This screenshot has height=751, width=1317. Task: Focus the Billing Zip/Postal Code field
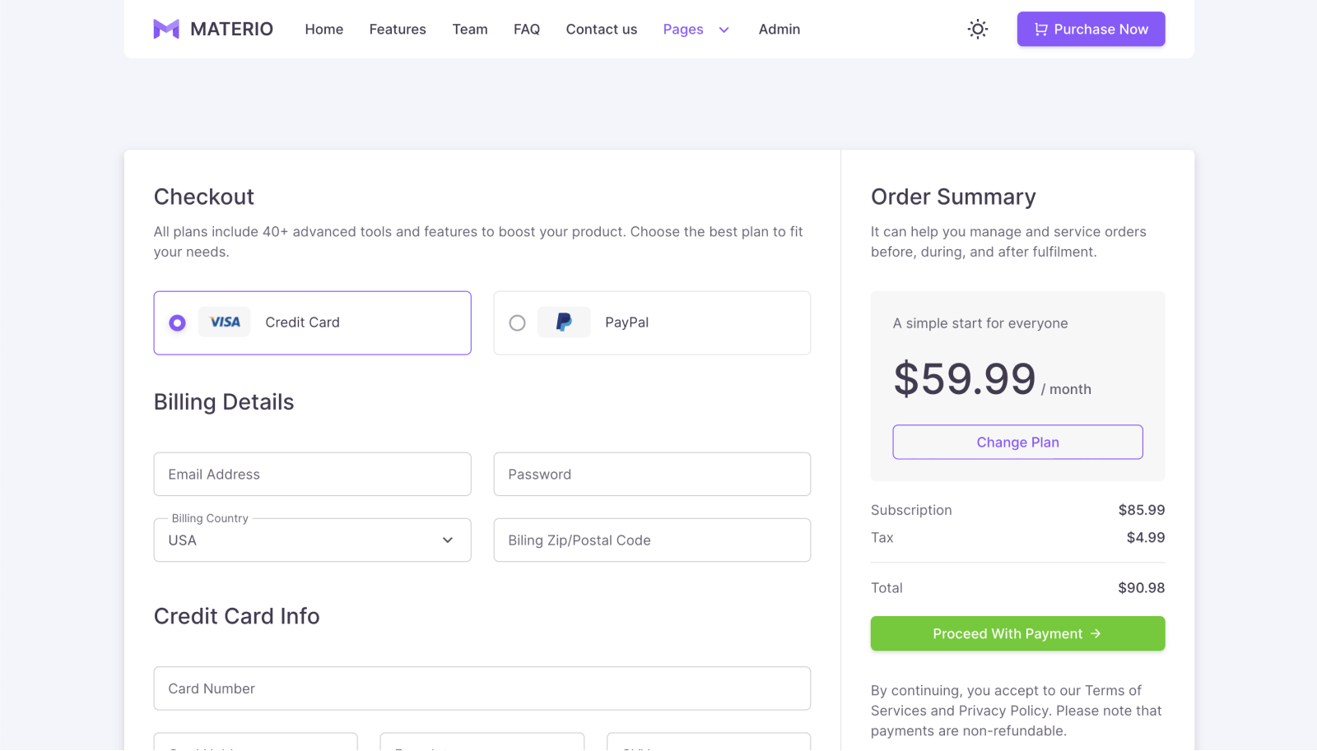(x=652, y=540)
